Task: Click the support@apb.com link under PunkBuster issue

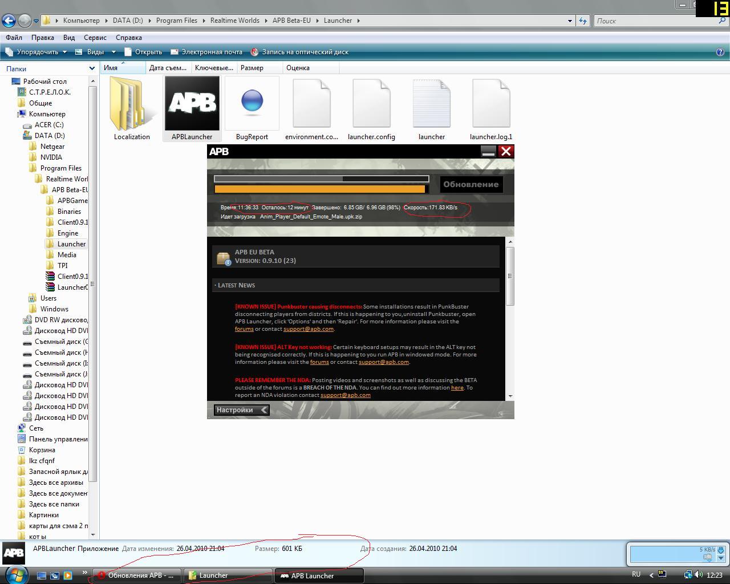Action: click(308, 329)
